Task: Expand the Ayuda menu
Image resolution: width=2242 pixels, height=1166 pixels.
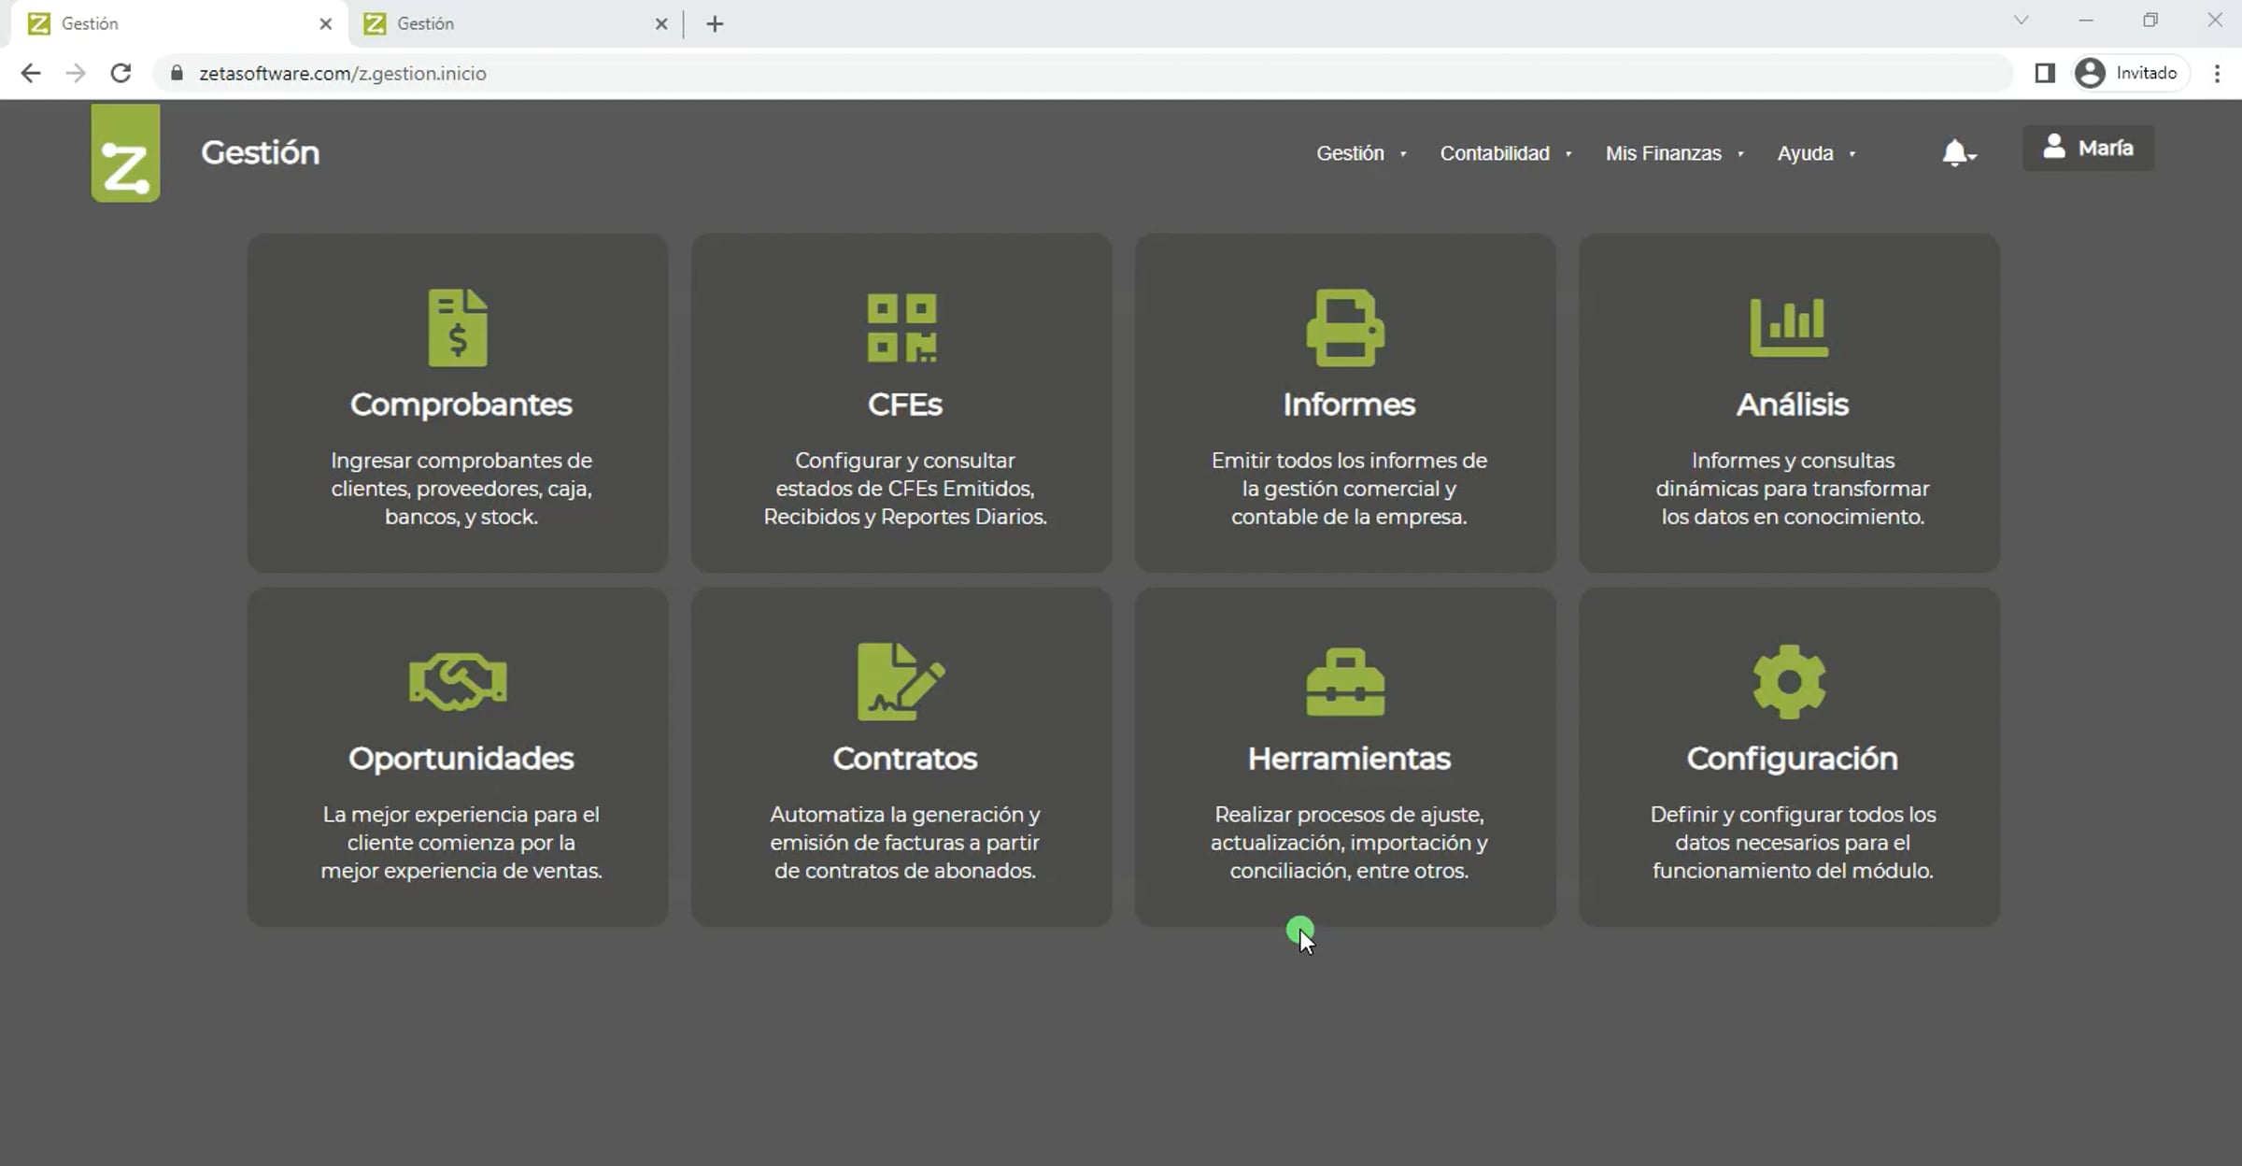Action: pos(1817,153)
